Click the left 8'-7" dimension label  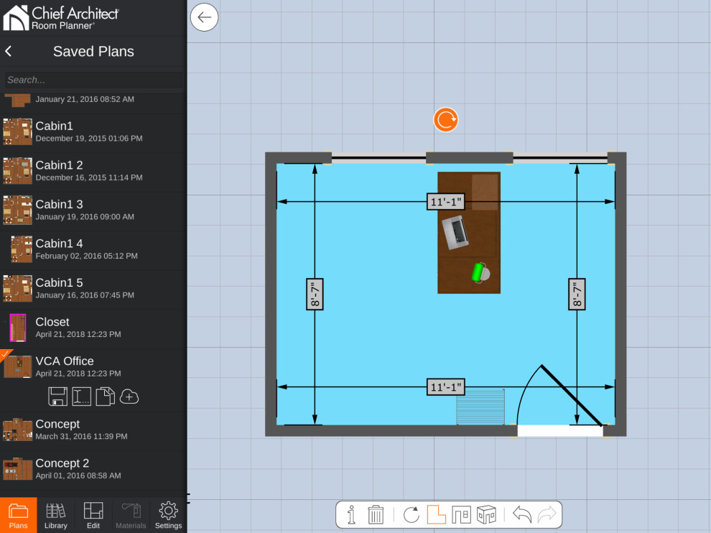point(315,294)
